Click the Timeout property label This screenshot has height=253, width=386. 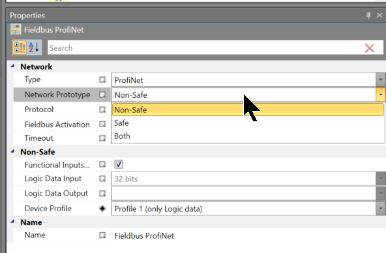(38, 138)
